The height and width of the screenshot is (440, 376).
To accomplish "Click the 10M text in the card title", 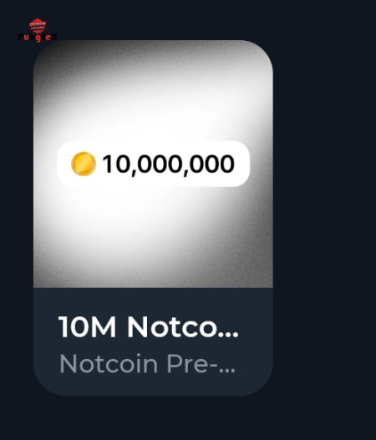I will point(87,327).
